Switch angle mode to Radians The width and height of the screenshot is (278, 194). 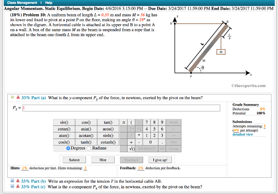pos(89,148)
